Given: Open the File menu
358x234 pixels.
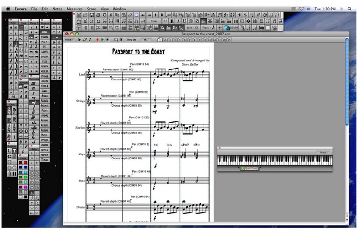Looking at the screenshot, I should pyautogui.click(x=34, y=9).
